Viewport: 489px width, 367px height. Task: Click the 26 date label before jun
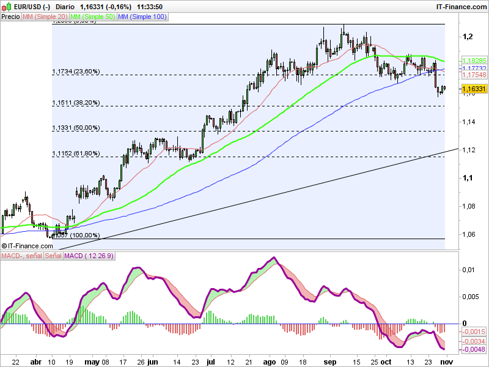tap(141, 362)
